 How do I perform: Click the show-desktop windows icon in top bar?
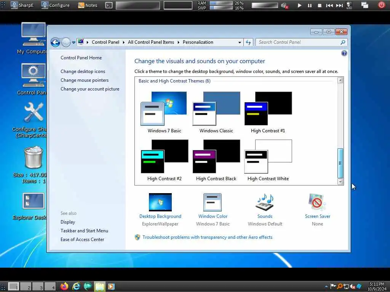point(364,5)
